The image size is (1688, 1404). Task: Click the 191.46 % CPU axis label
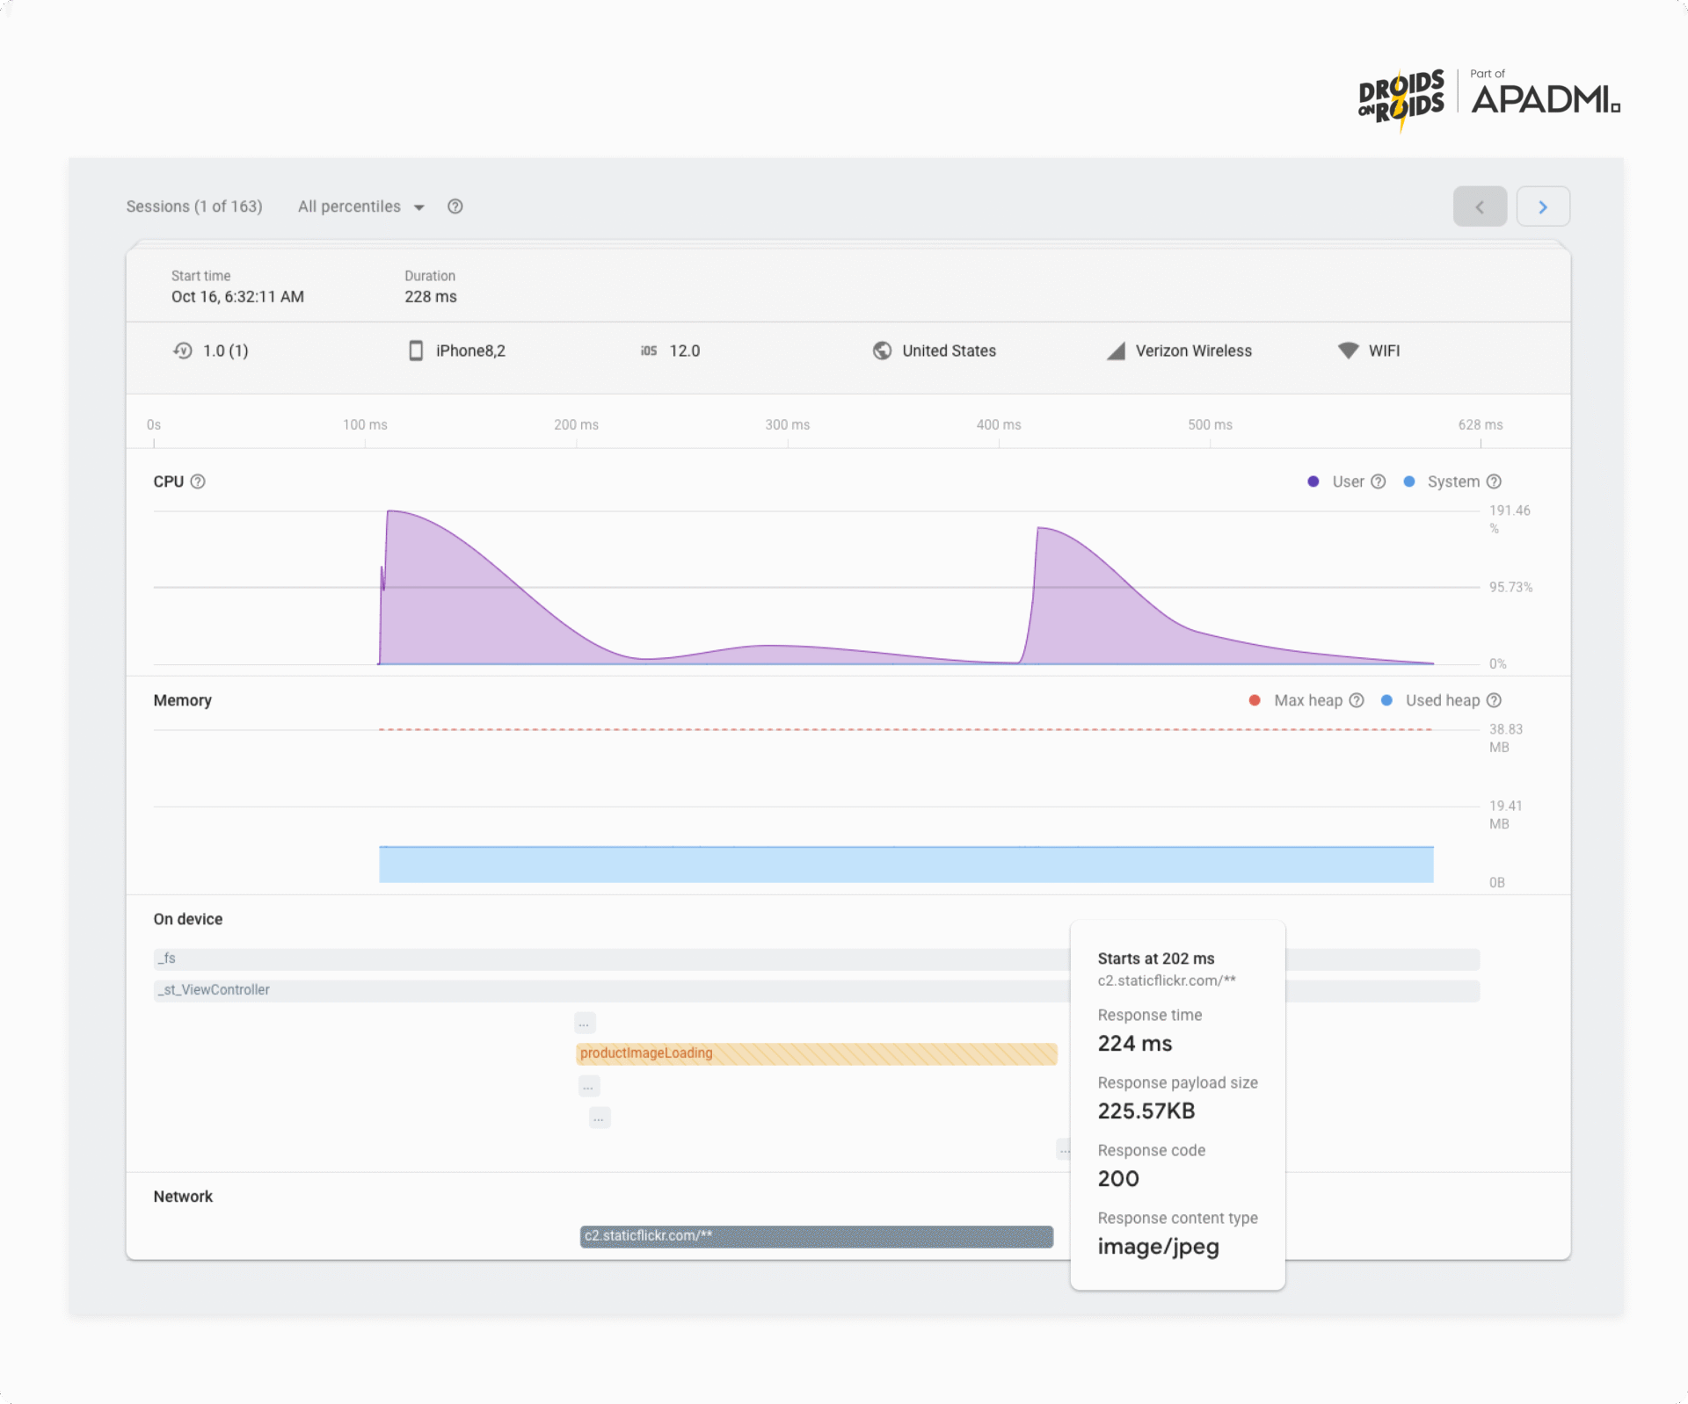coord(1510,519)
